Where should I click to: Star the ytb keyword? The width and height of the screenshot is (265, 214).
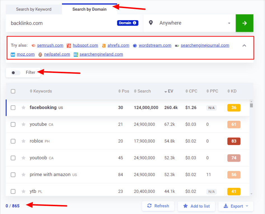(x=24, y=191)
